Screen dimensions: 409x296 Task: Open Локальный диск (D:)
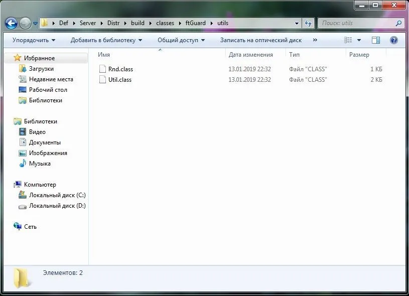point(57,206)
